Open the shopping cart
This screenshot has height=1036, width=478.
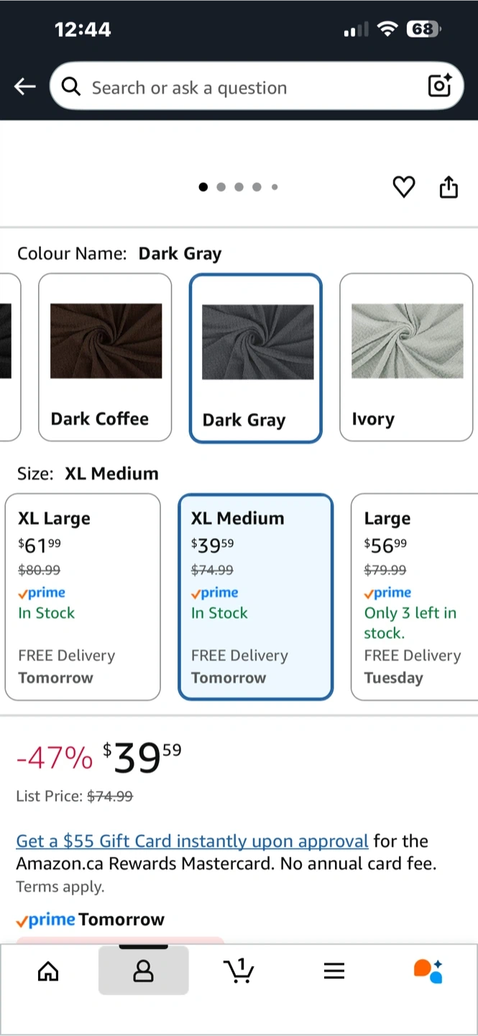(239, 971)
